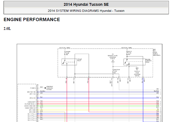Click the "FD BACK" pin label
The height and width of the screenshot is (122, 173).
(33, 88)
